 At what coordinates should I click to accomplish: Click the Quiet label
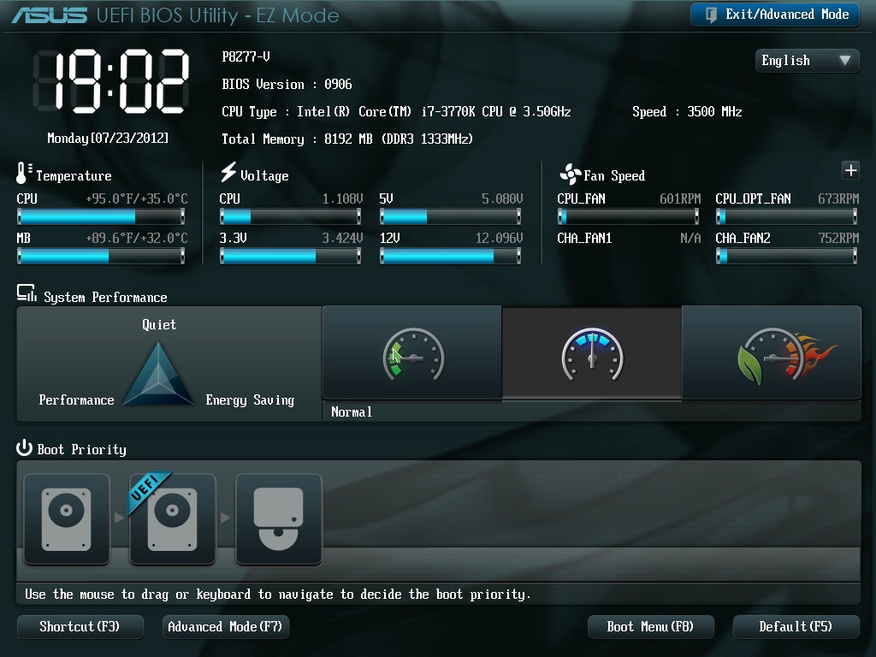[x=159, y=324]
